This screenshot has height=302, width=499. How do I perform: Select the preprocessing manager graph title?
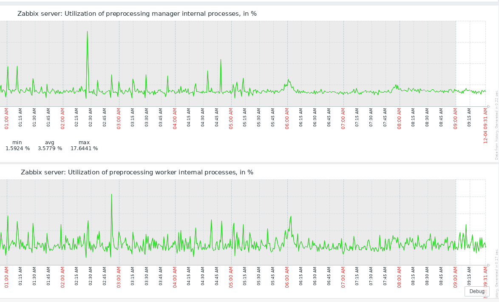[x=137, y=14]
